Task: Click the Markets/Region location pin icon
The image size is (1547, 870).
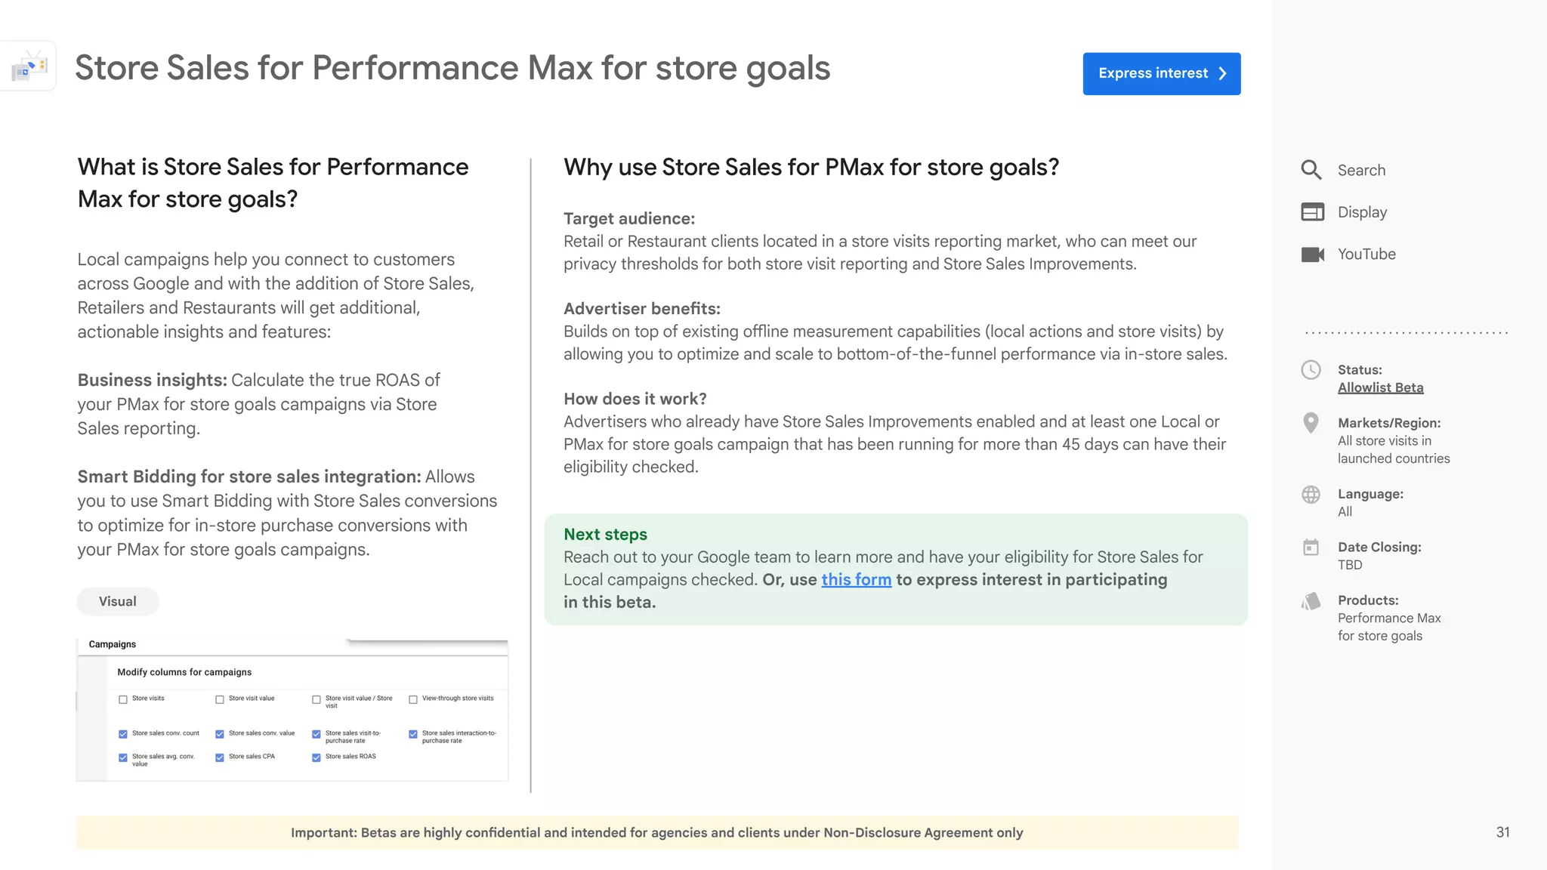Action: coord(1311,423)
